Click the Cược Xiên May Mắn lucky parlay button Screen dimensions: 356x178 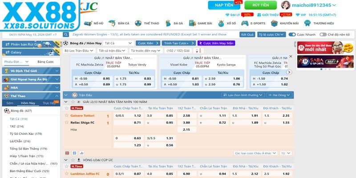click(216, 43)
